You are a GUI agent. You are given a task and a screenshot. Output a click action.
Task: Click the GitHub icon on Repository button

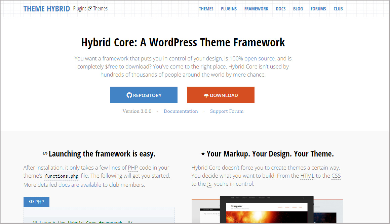tap(129, 95)
